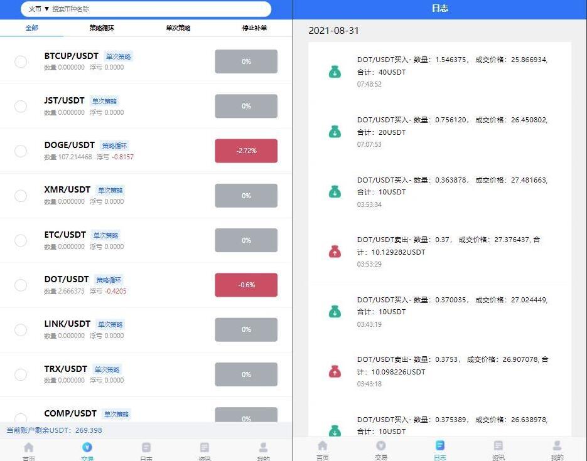Click the 0% button for XMR/USDT
The height and width of the screenshot is (461, 587).
pyautogui.click(x=246, y=196)
